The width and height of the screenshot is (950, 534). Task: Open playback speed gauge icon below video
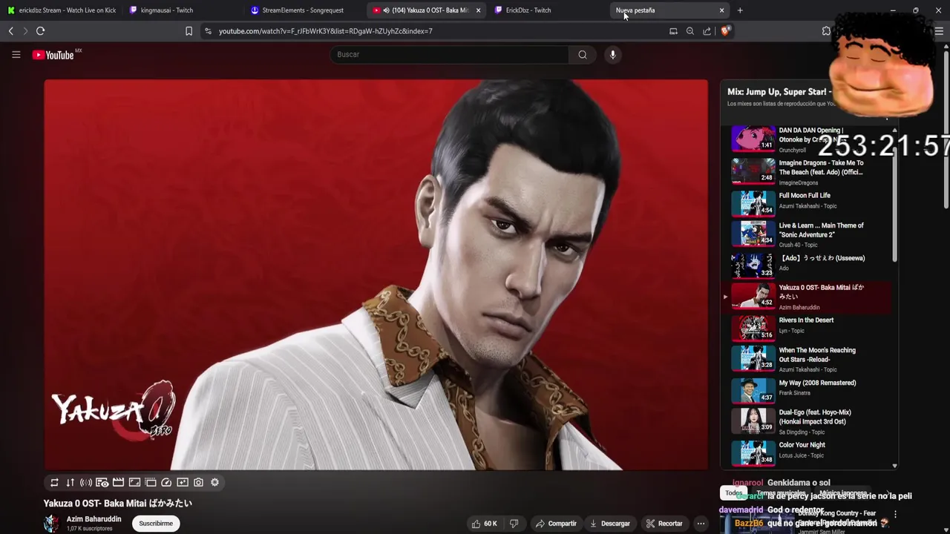pos(166,482)
